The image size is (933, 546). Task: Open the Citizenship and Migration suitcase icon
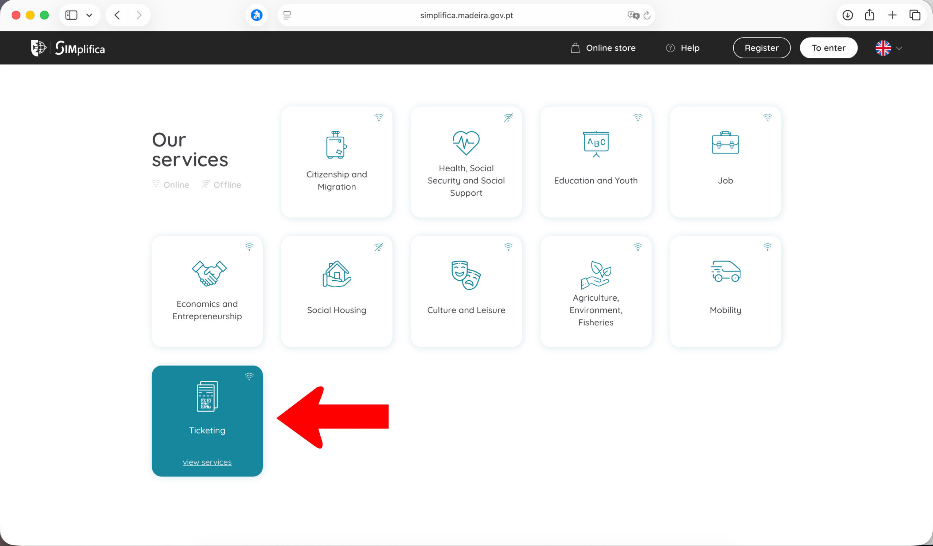pyautogui.click(x=336, y=145)
